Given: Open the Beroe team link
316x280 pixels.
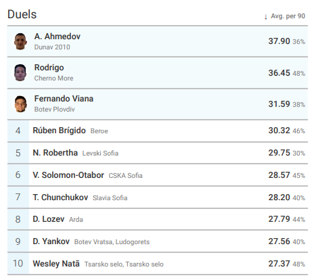Looking at the screenshot, I should click(x=99, y=131).
